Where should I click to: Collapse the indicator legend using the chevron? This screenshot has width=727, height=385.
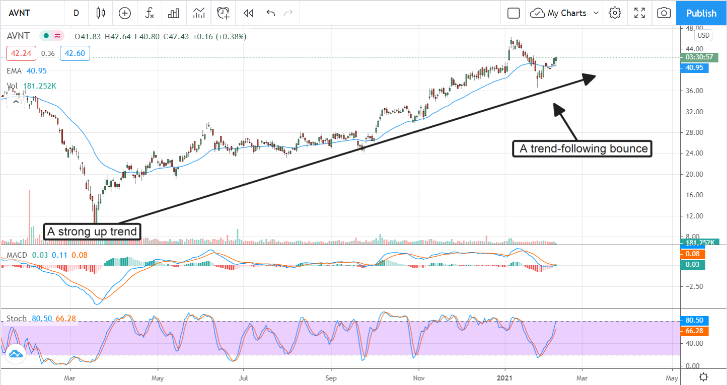(16, 102)
